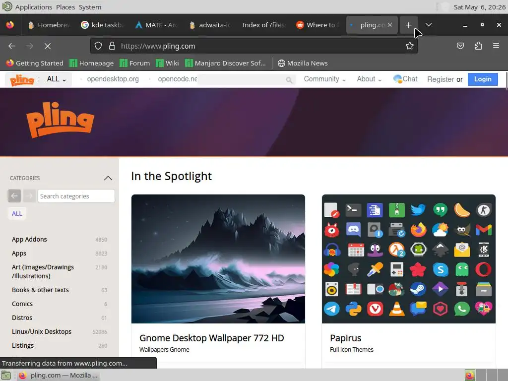Click the Login button
Viewport: 508px width, 381px height.
(x=483, y=79)
